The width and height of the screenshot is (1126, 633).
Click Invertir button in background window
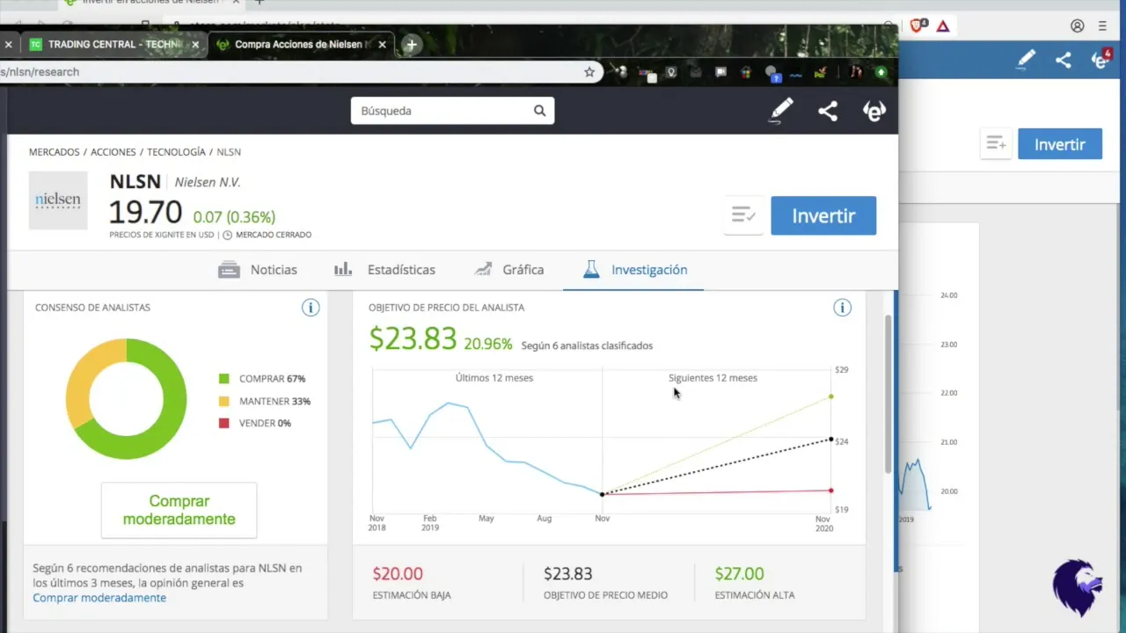coord(1060,144)
